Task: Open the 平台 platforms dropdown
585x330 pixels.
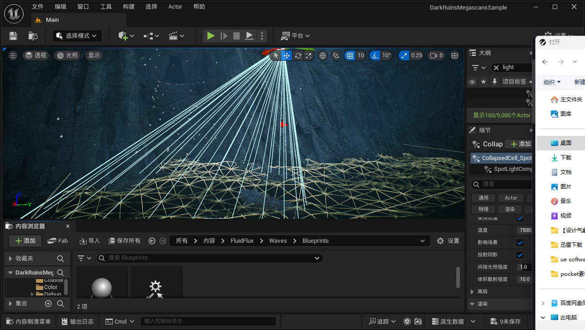Action: pyautogui.click(x=295, y=36)
